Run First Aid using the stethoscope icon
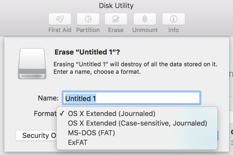This screenshot has width=233, height=155. 60,19
